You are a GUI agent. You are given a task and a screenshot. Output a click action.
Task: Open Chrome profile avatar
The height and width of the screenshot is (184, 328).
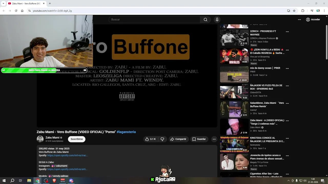click(x=318, y=11)
